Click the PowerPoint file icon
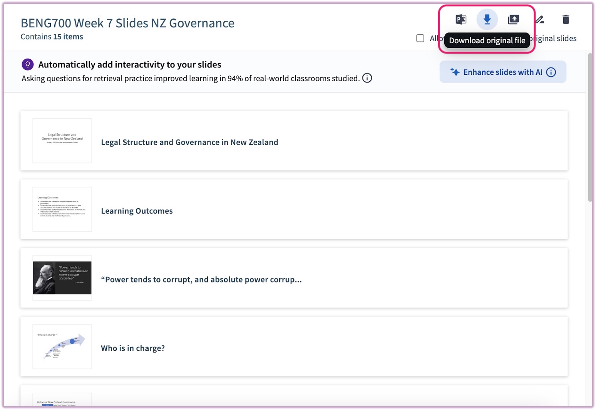Screen dimensions: 596x410 tap(461, 19)
